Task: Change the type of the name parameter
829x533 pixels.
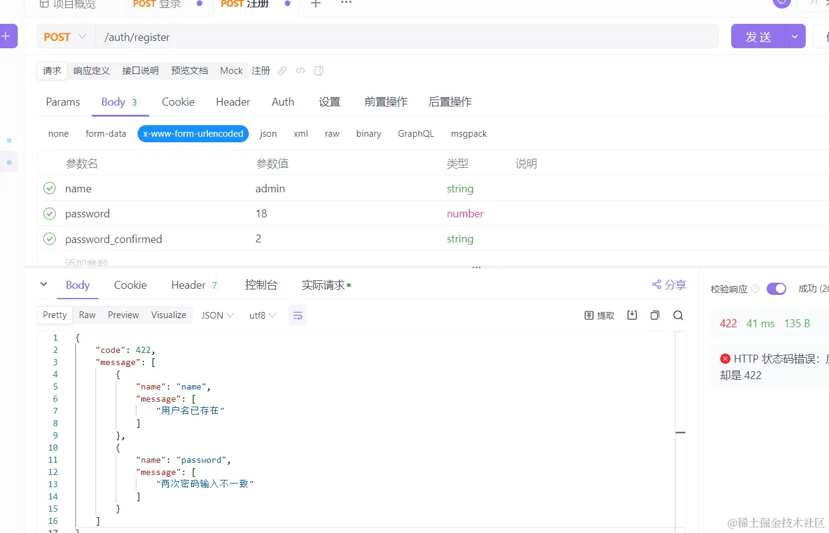Action: (460, 189)
